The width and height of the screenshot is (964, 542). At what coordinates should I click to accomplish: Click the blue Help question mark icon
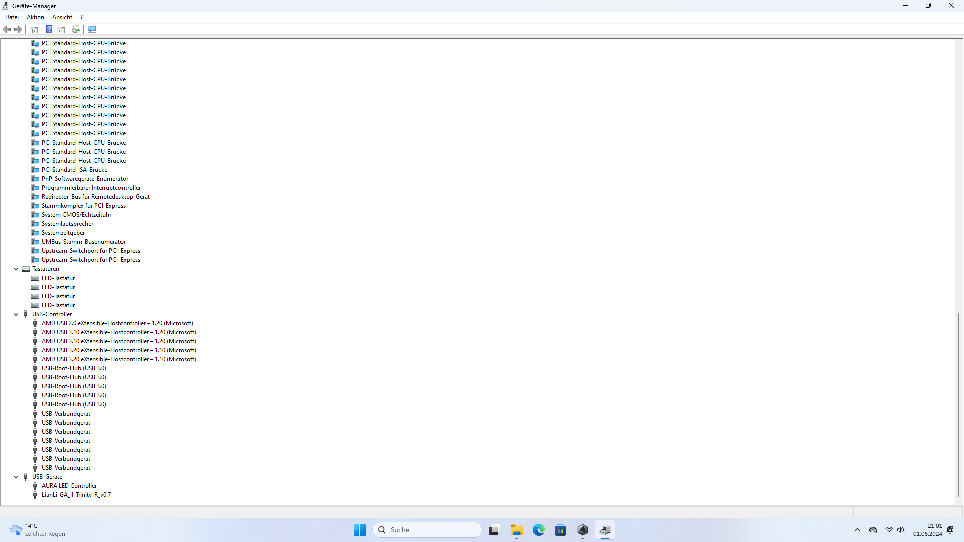pos(49,29)
